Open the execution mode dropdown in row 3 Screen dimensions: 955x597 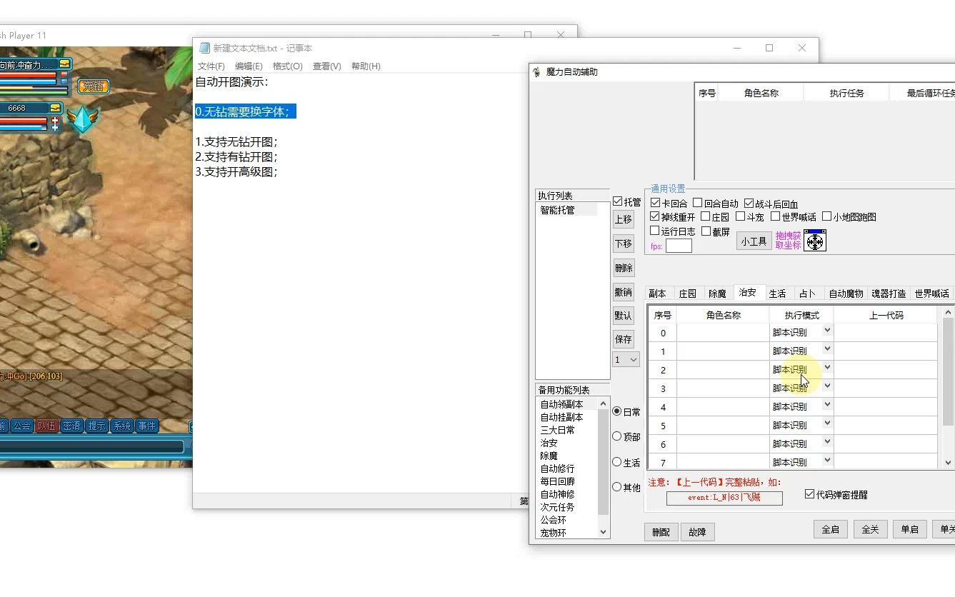click(x=827, y=386)
